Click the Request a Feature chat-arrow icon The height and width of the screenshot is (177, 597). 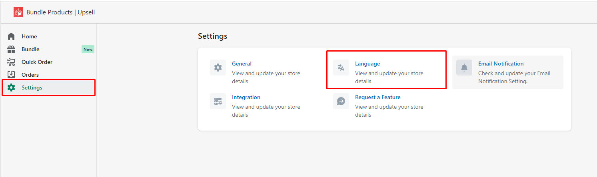tap(341, 101)
